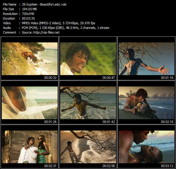Image resolution: width=176 pixels, height=169 pixels.
Task: Click the timestamp text '00:00:47'
Action: [109, 78]
